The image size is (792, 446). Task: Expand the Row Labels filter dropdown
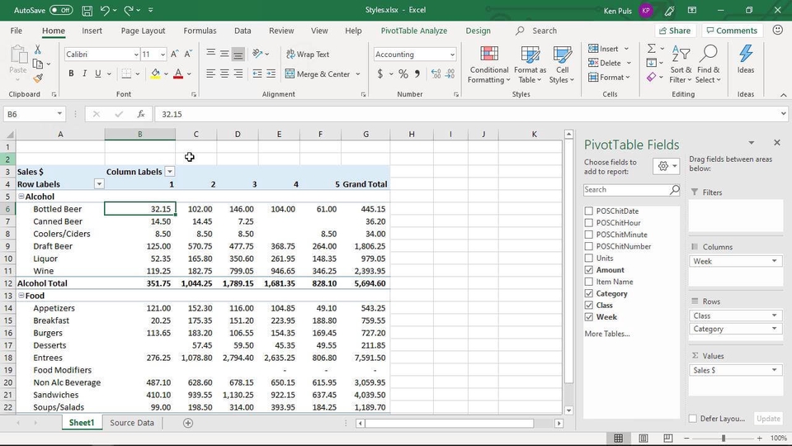coord(99,184)
